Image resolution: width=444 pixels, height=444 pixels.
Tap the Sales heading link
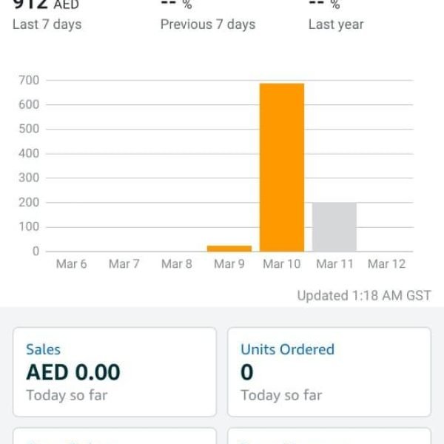click(43, 349)
